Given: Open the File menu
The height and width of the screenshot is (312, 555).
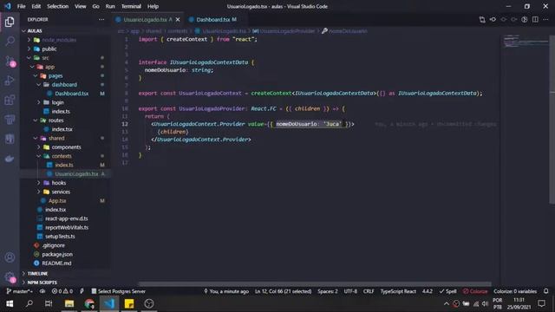Looking at the screenshot, I should tap(21, 6).
